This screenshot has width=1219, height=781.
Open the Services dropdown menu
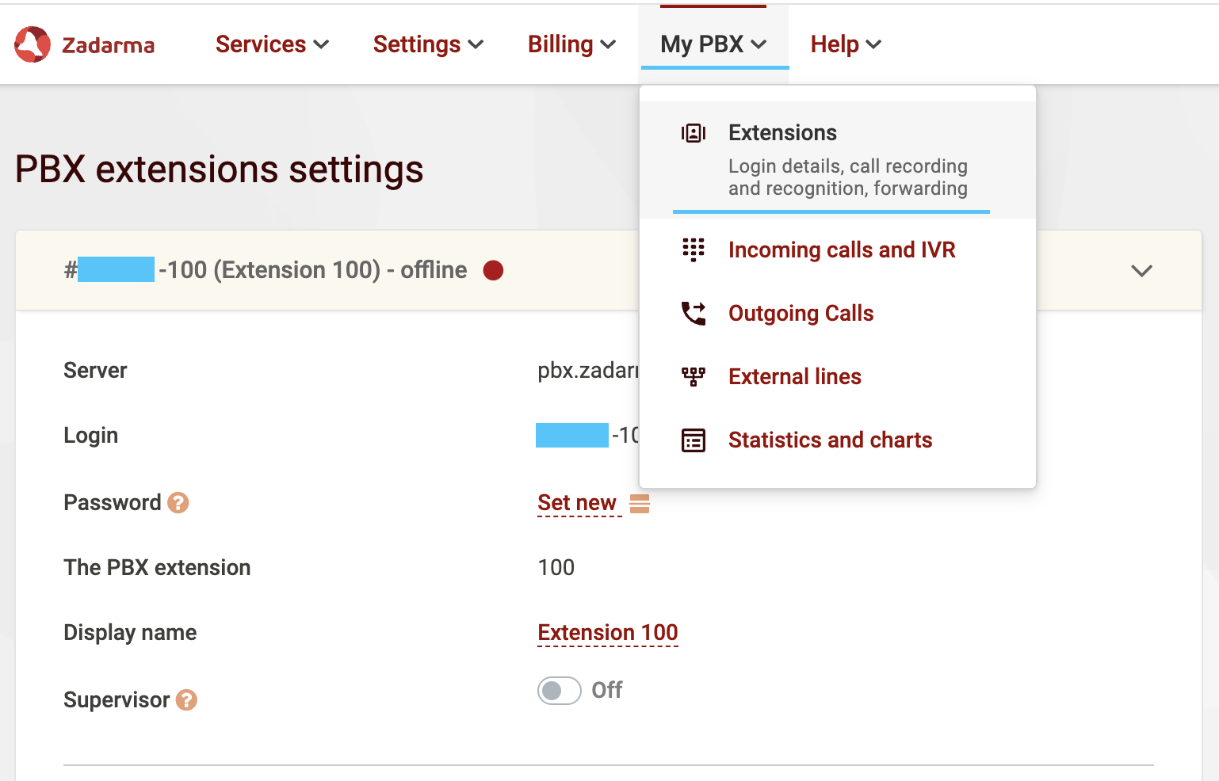coord(272,44)
